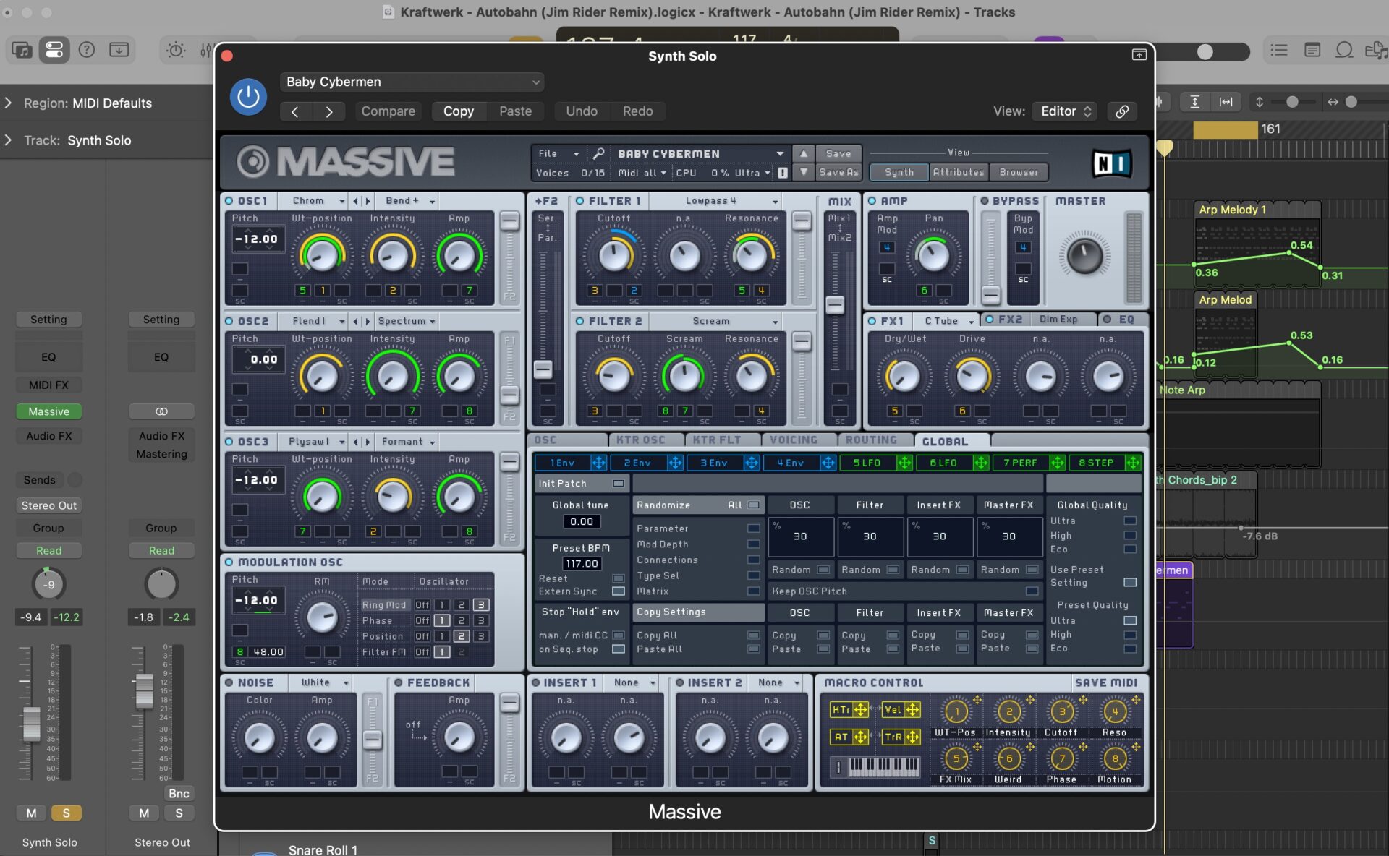Toggle the Inspector button in Logic toolbar
Screen dimensions: 1389x856
(54, 50)
